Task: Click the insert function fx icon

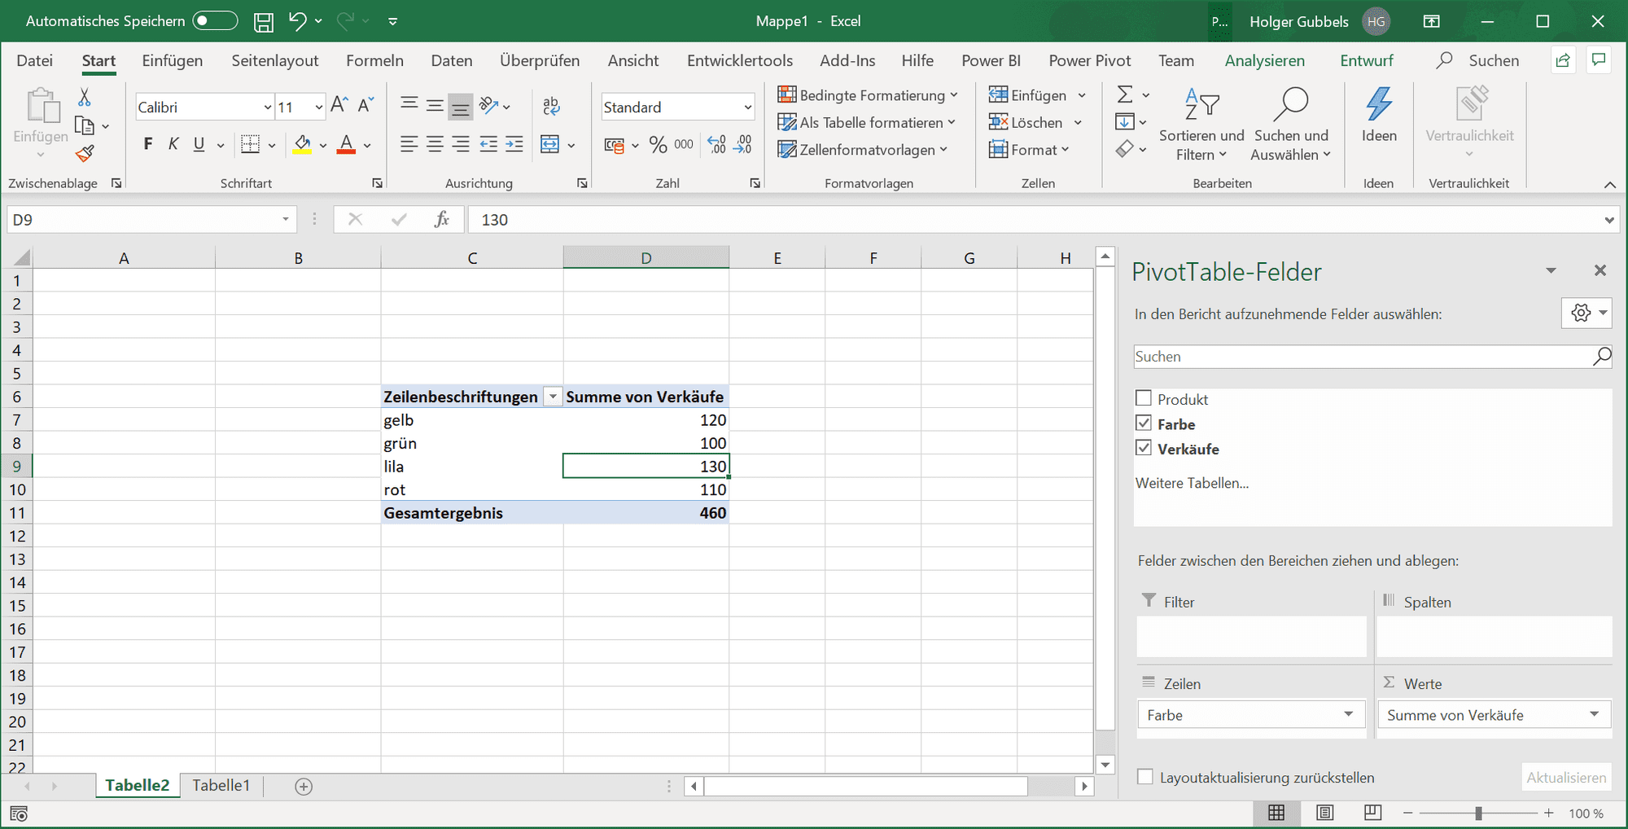Action: click(442, 219)
